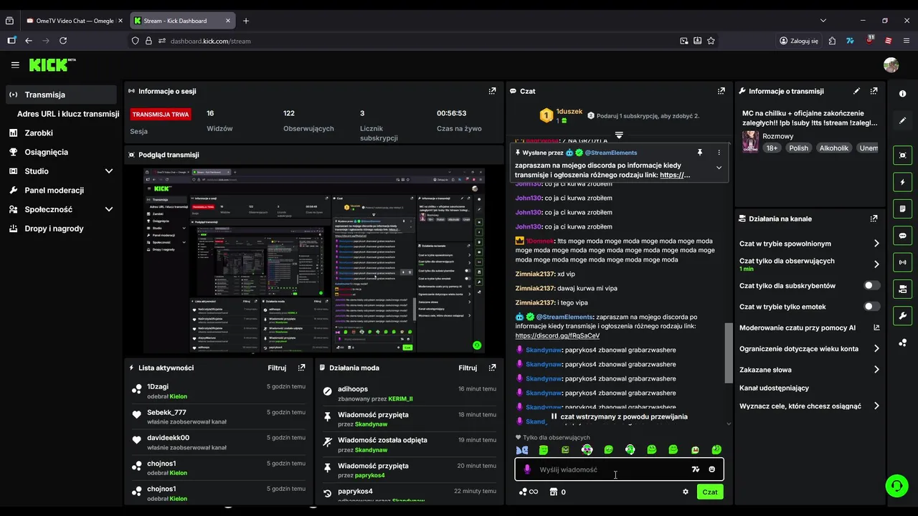Collapse chat header with the downward arrow below 1duszek
Viewport: 918px width, 516px height.
click(x=619, y=135)
